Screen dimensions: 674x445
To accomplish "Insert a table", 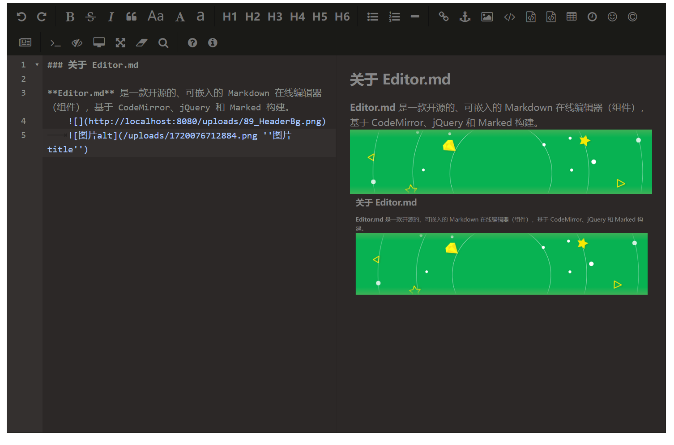I will (x=572, y=17).
